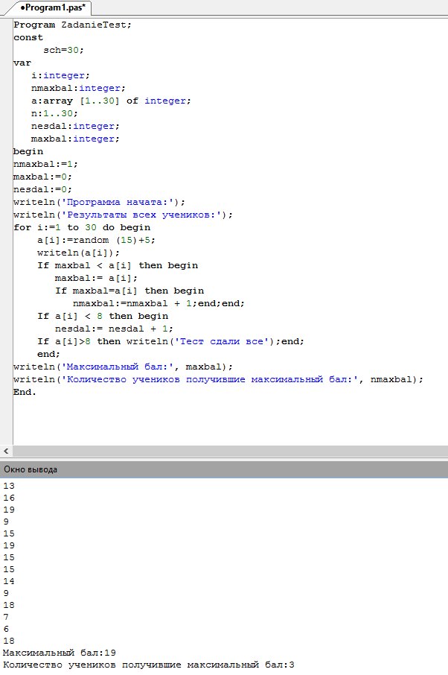Viewport: 448px width, 675px height.
Task: Click the 'writeln(a[i]);' line
Action: pyautogui.click(x=78, y=253)
